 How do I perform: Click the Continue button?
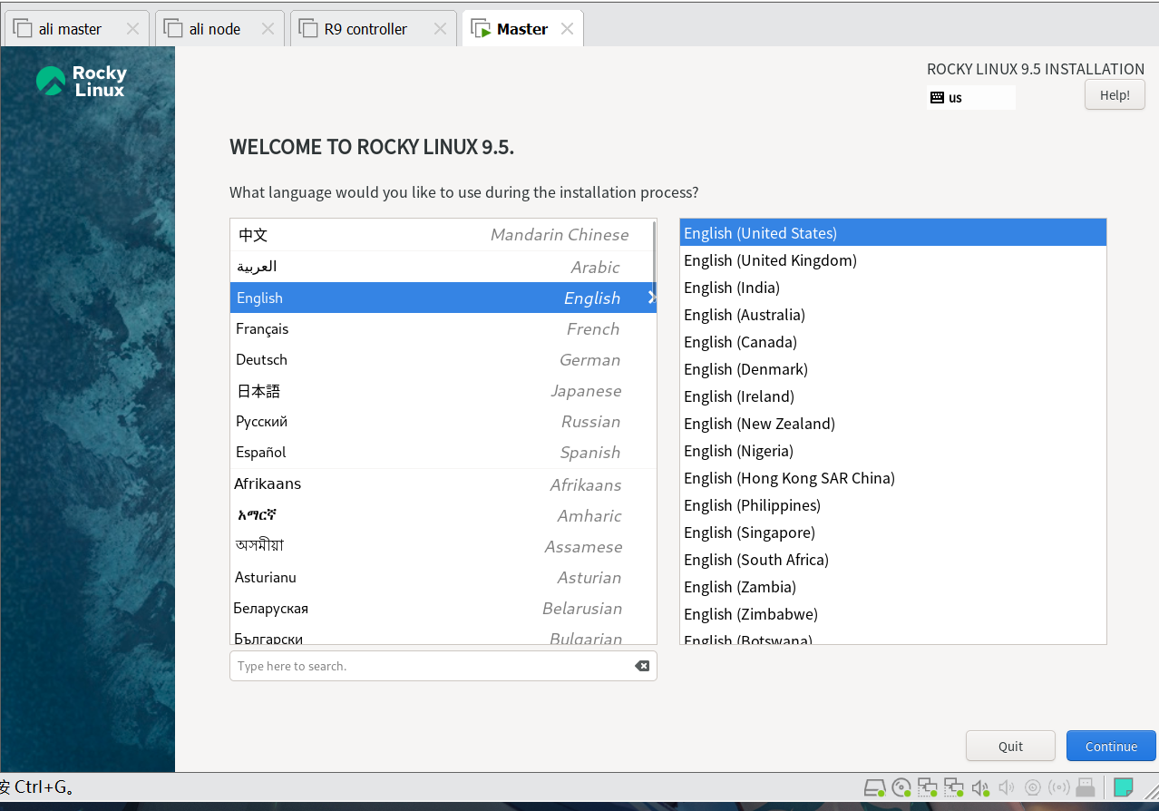tap(1111, 746)
